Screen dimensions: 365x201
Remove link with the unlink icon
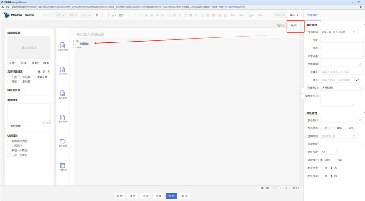(134, 15)
